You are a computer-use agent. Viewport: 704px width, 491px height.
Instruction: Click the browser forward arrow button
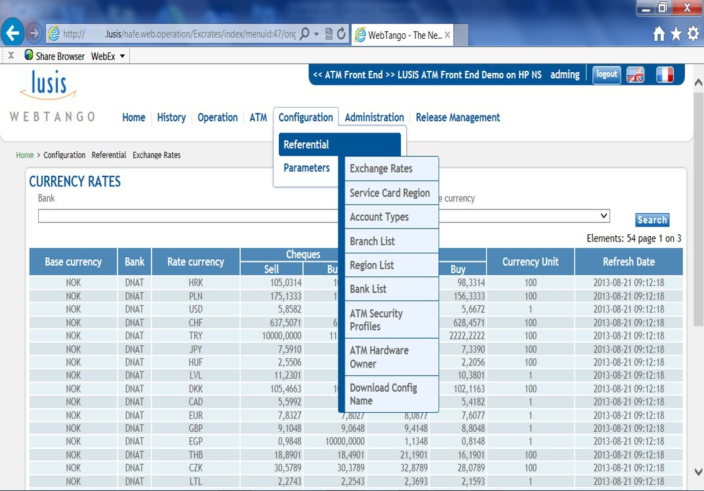tap(35, 33)
